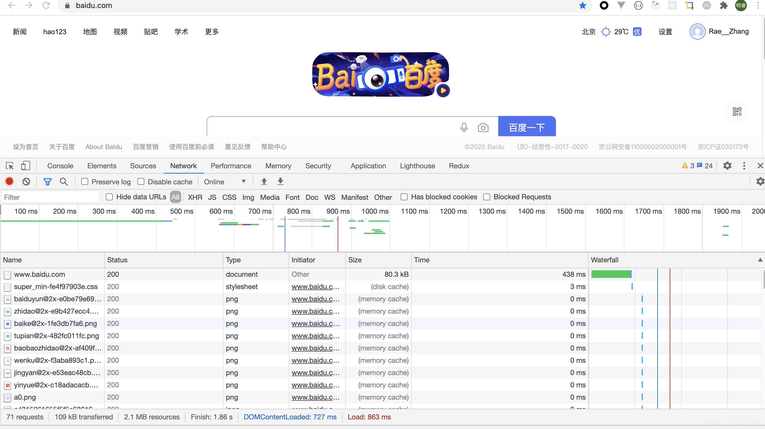The height and width of the screenshot is (429, 765).
Task: Open the hao123 link
Action: click(x=55, y=32)
